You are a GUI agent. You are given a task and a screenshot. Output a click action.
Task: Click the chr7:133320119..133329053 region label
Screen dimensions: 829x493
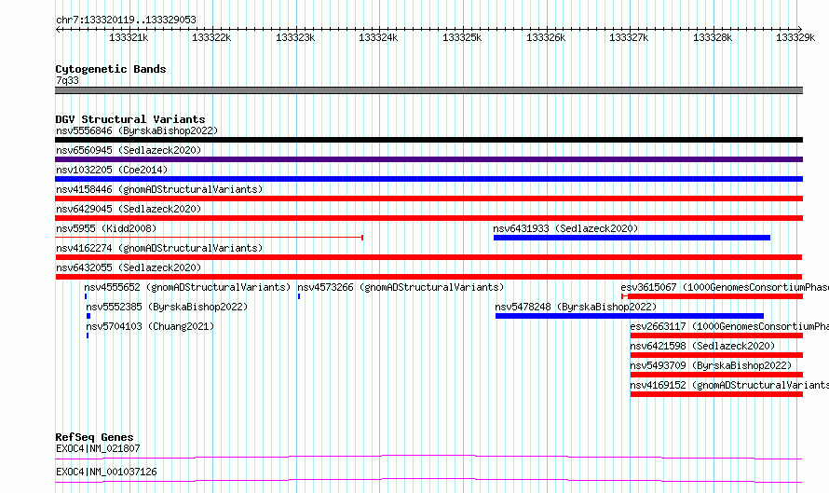(x=126, y=20)
